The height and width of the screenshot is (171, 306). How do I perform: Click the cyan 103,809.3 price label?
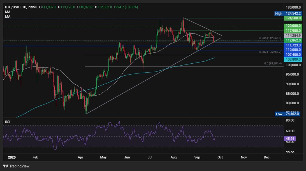(293, 59)
